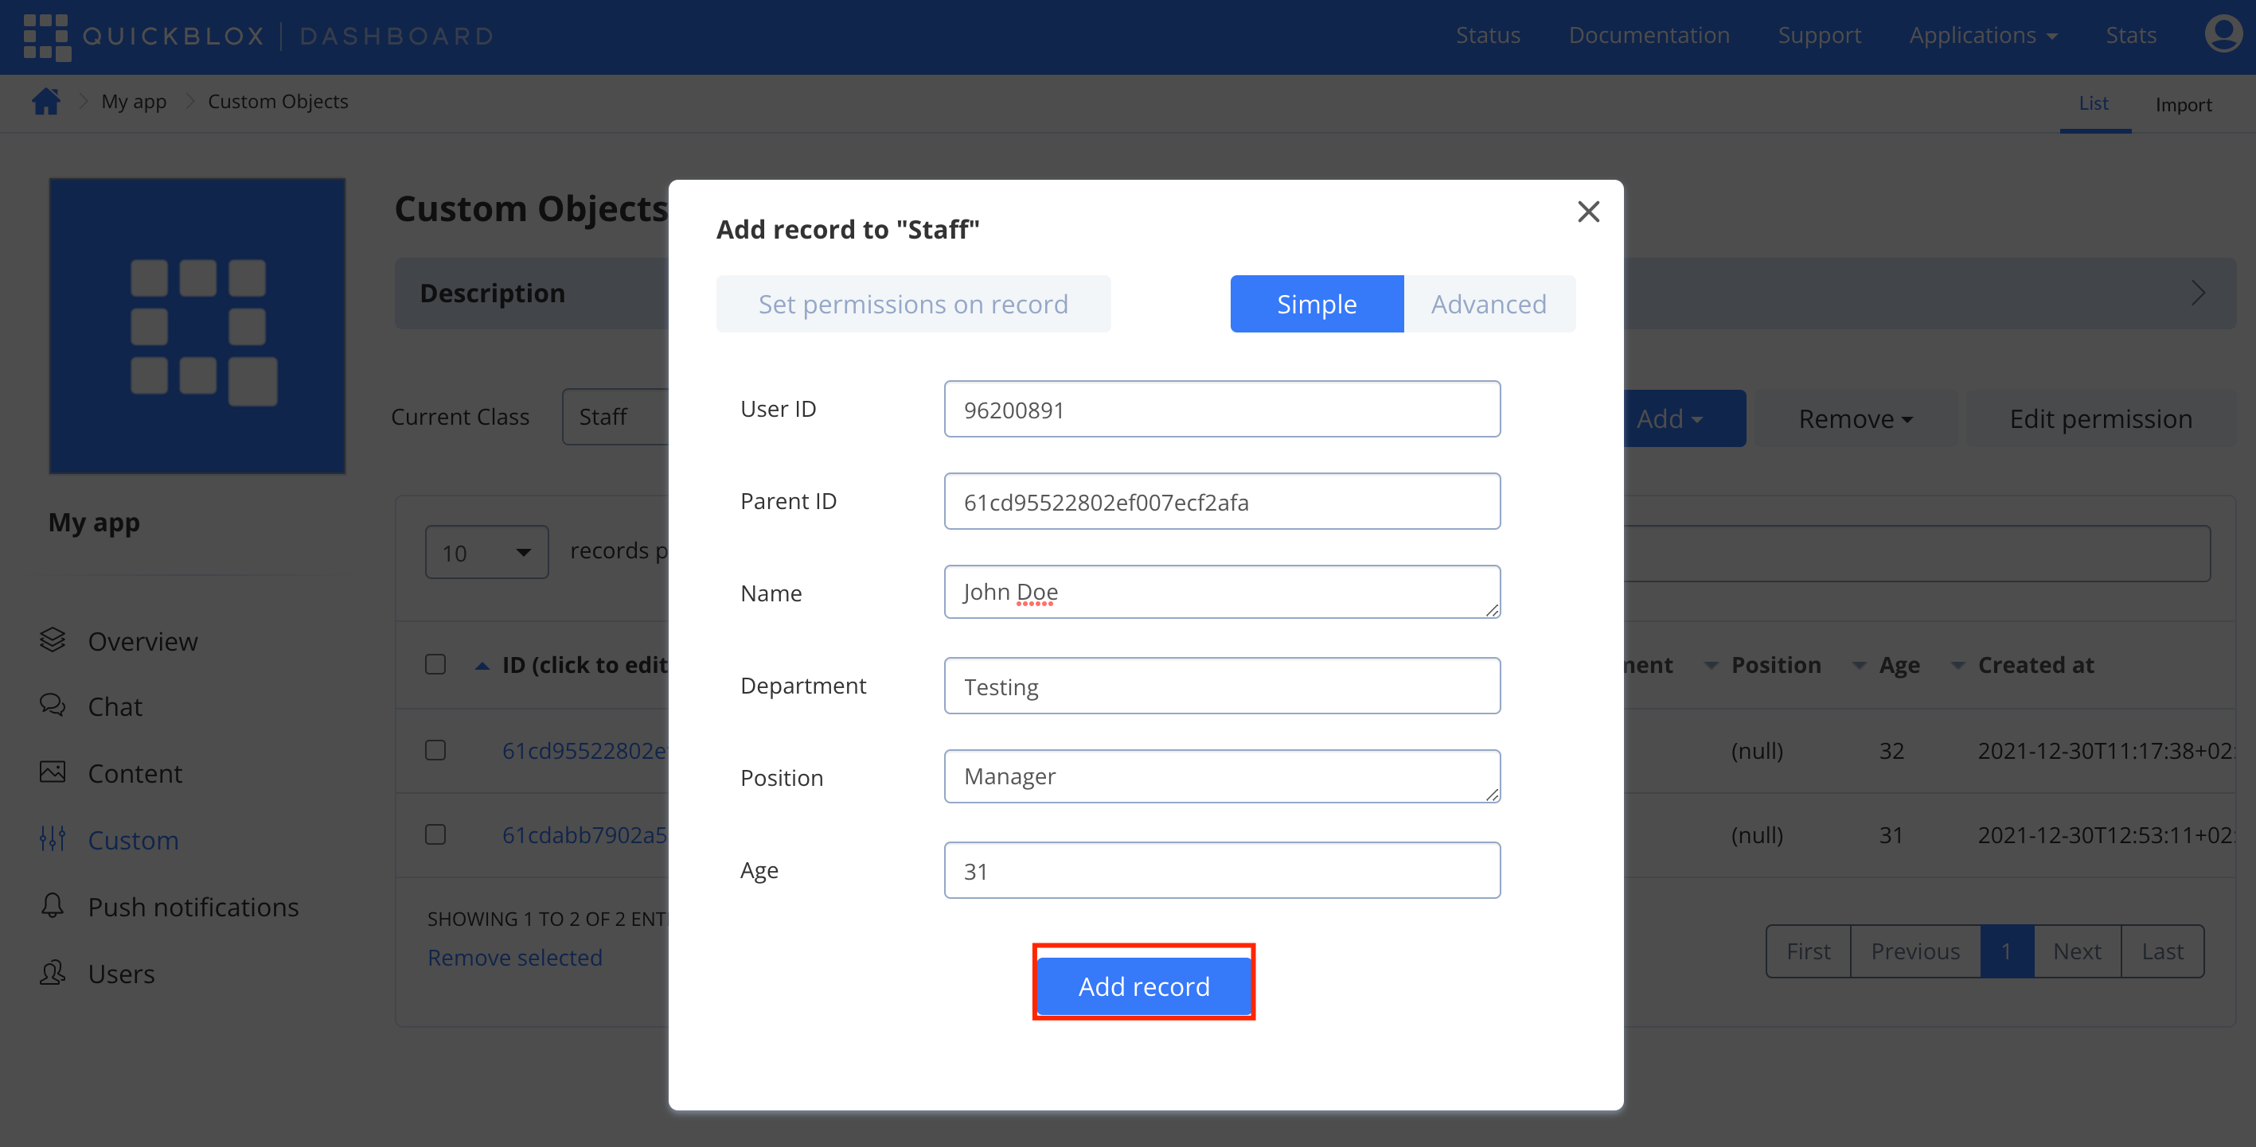Close the Add record dialog
The height and width of the screenshot is (1147, 2256).
[1588, 212]
